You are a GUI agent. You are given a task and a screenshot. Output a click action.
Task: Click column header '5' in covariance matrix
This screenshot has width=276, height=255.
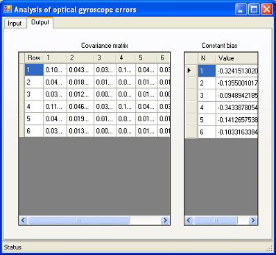[x=146, y=58]
